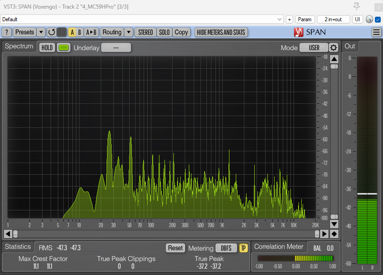Toggle the green spectrum enable indicator
The height and width of the screenshot is (275, 383).
coord(64,48)
